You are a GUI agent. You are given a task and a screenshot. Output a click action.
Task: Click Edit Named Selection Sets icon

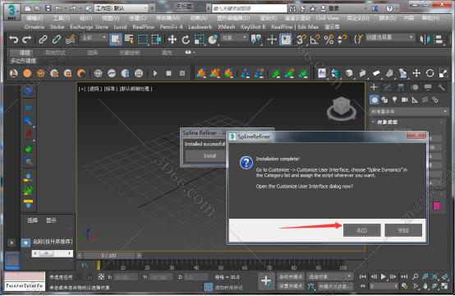[x=358, y=39]
